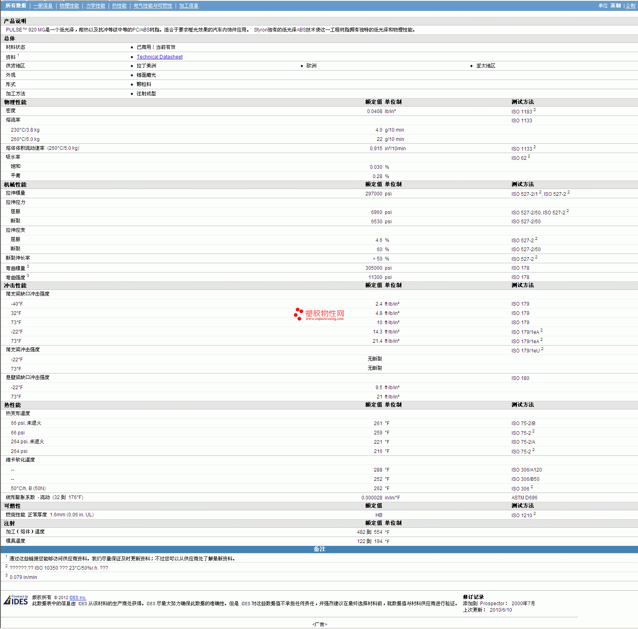Switch to 电气性能与可燃性 tab

153,6
